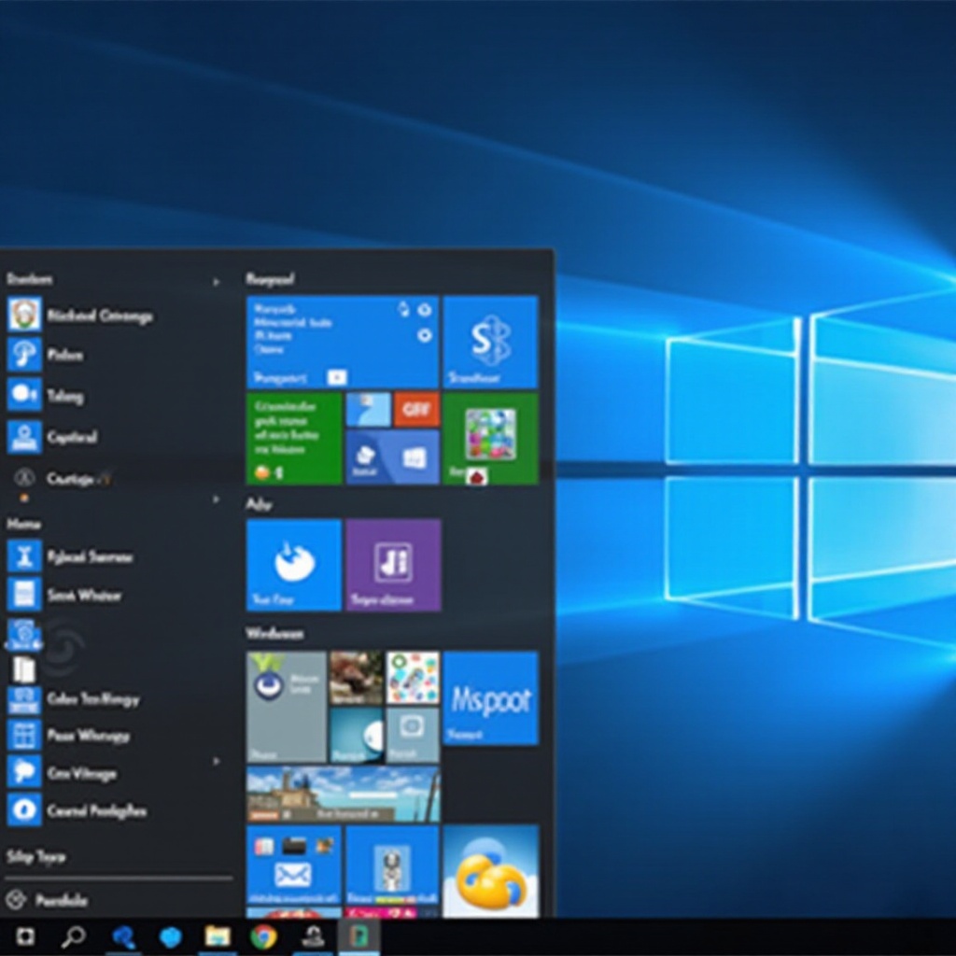The width and height of the screenshot is (956, 956).
Task: Click the blue tile with the S logo
Action: click(x=490, y=342)
